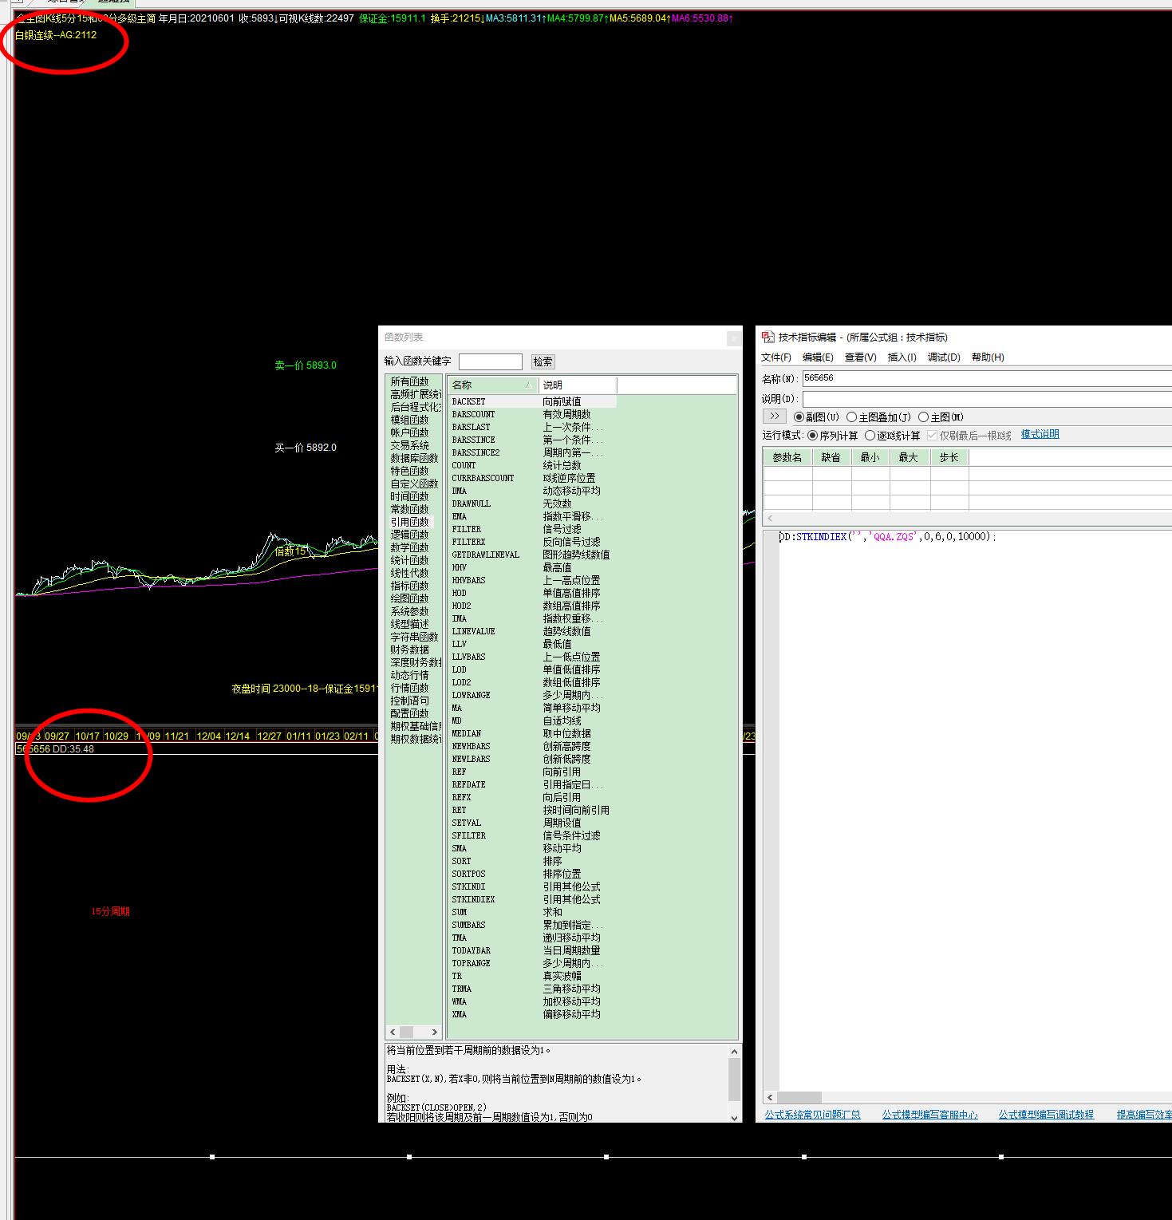Image resolution: width=1172 pixels, height=1220 pixels.
Task: Close the 函数列表 function list panel
Action: [x=733, y=338]
